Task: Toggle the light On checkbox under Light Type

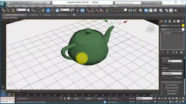Action: point(162,61)
